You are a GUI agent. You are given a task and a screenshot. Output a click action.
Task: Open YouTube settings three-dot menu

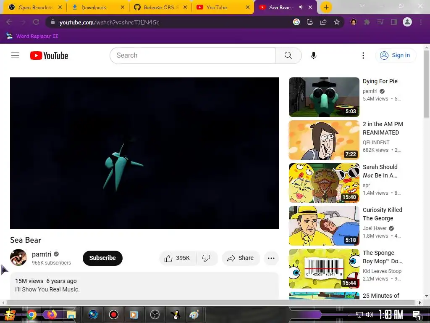point(363,56)
